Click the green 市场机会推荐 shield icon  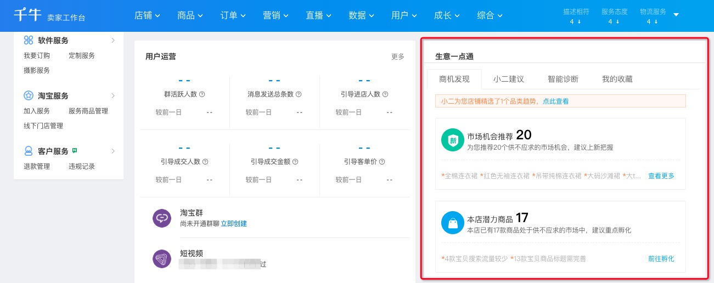(x=452, y=140)
